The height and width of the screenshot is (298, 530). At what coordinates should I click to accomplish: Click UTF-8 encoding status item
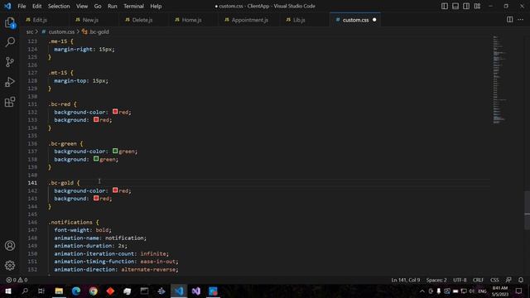460,280
